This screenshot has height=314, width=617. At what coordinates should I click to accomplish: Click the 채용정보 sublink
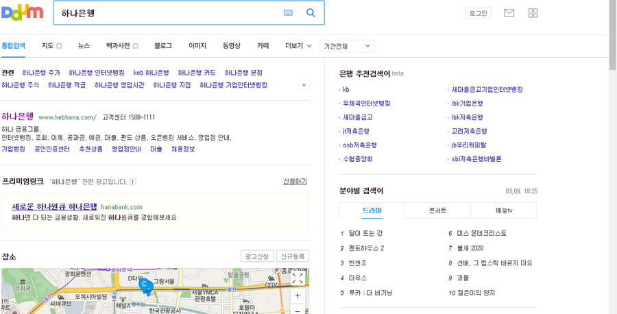[183, 149]
